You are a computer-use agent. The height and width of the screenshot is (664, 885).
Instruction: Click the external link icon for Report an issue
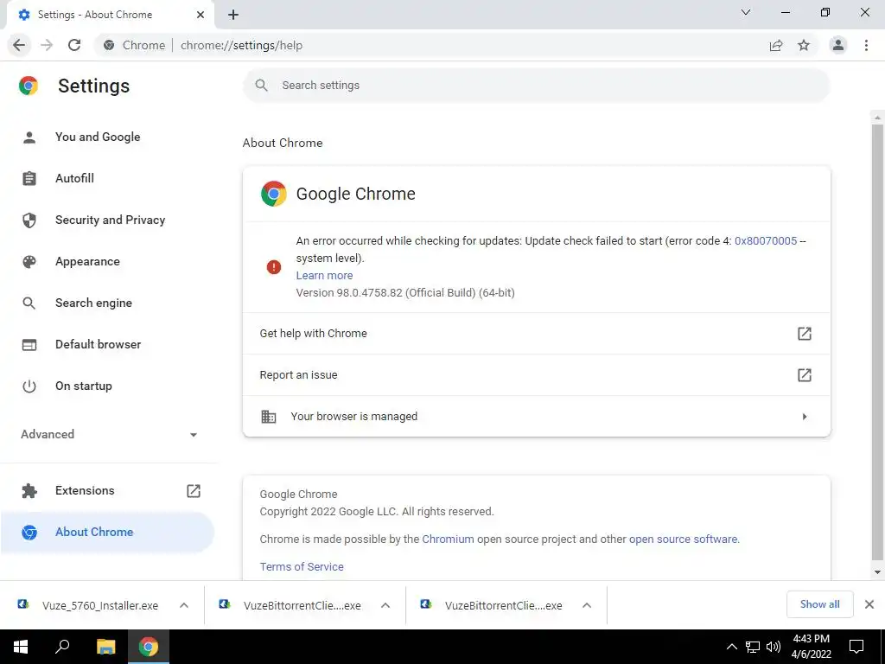805,375
